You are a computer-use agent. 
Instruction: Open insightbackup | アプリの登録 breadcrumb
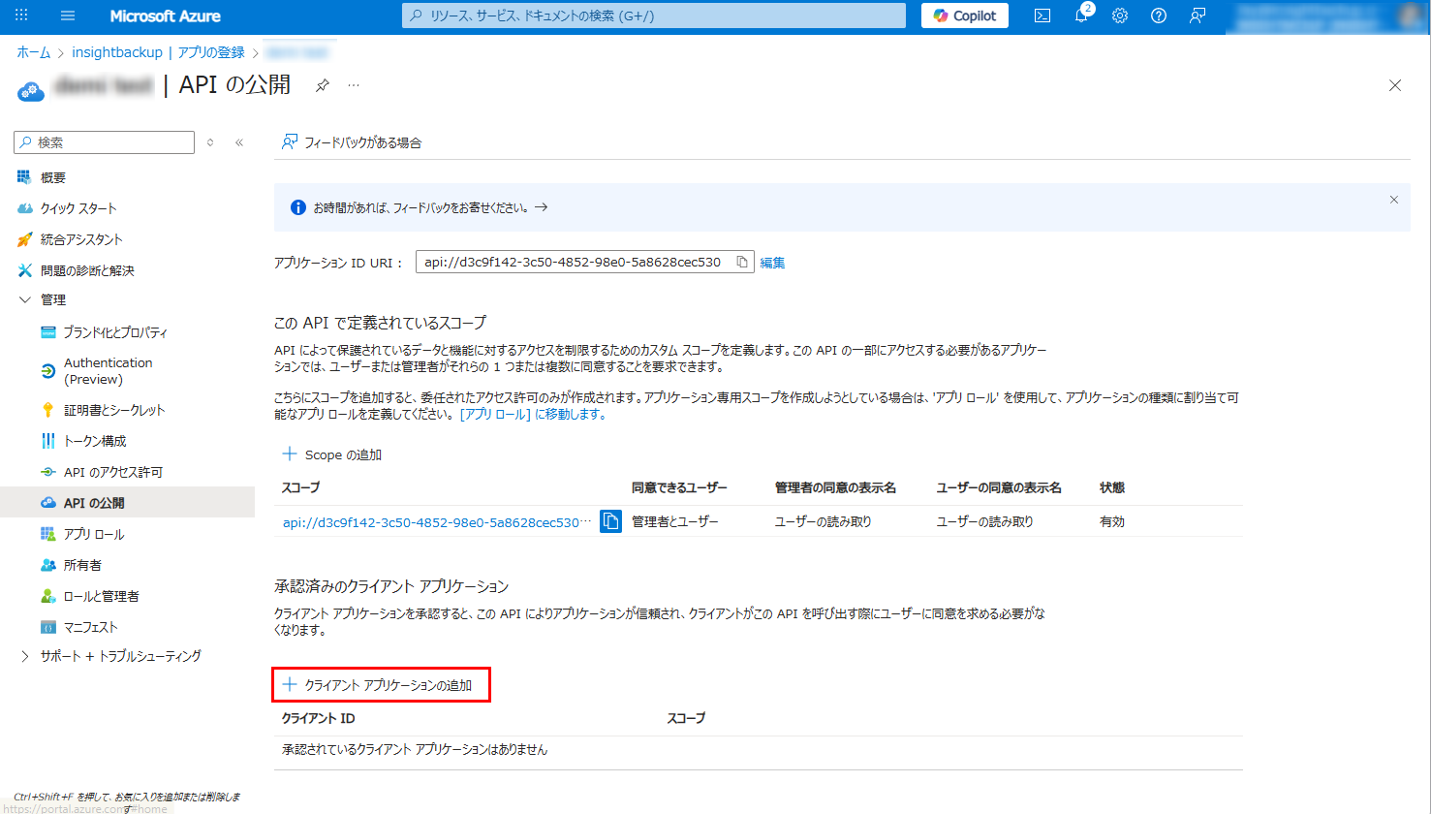click(158, 52)
